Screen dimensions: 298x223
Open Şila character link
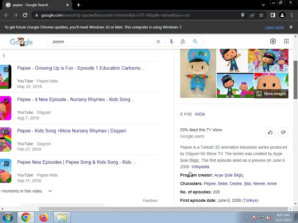[x=247, y=184]
